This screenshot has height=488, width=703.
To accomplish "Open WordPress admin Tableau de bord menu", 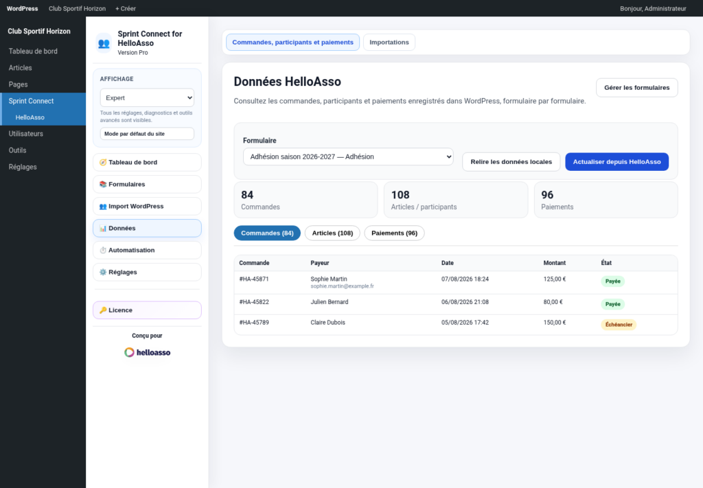I will 43,51.
